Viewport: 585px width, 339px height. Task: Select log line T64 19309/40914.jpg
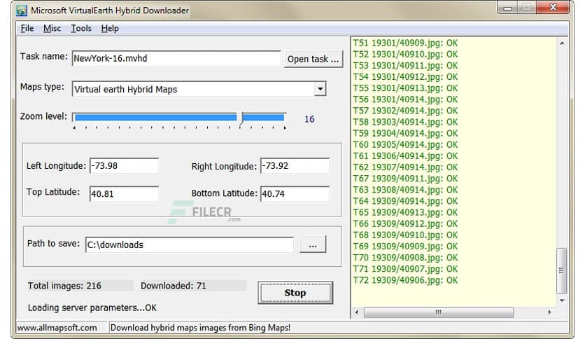(405, 201)
